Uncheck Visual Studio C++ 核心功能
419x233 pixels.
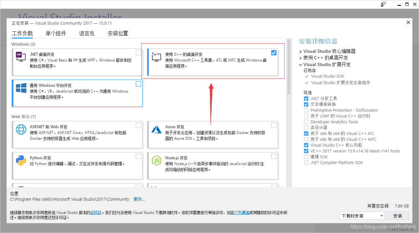306,145
